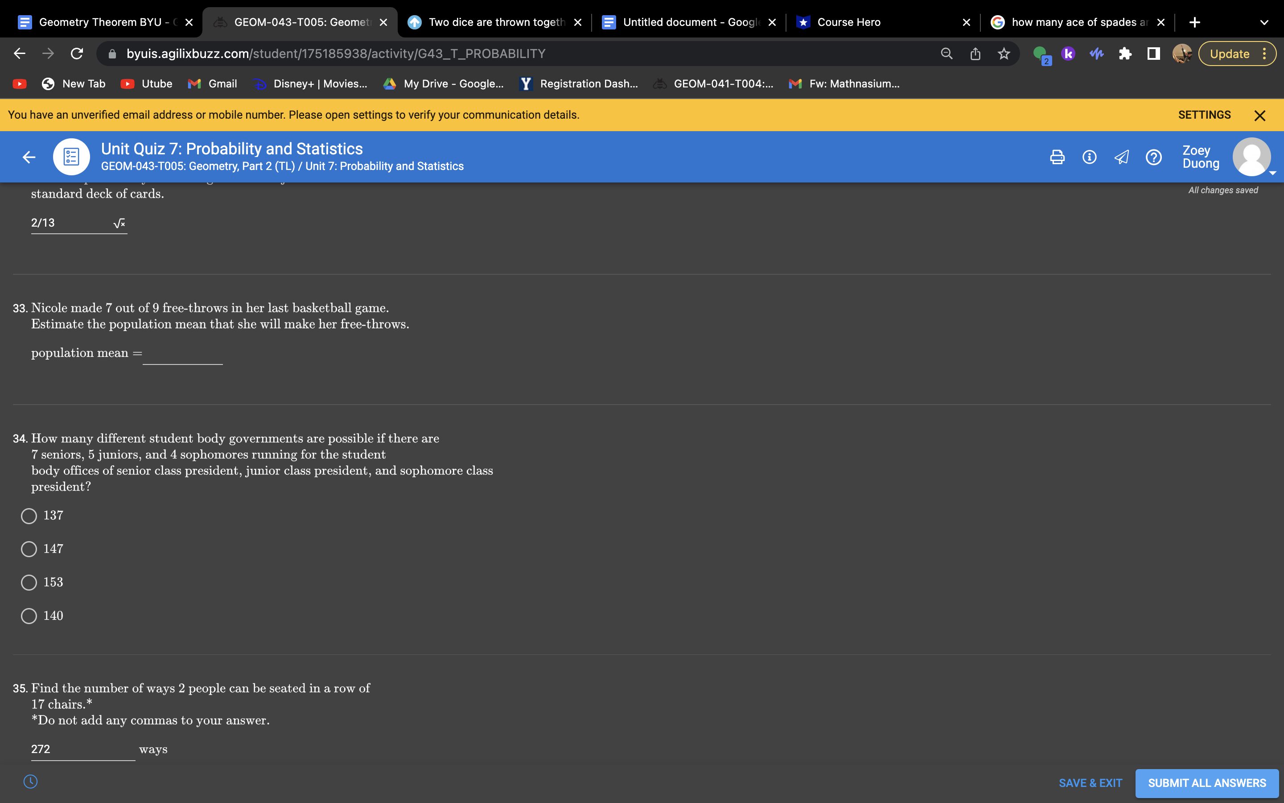Viewport: 1284px width, 803px height.
Task: Choose the 153 radio button
Action: [29, 583]
